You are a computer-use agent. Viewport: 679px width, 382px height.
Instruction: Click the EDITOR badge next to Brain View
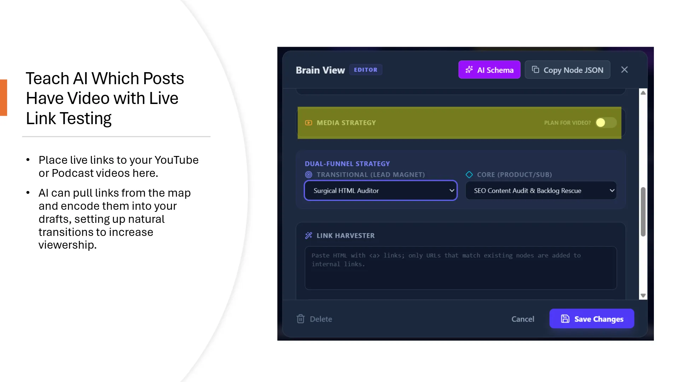point(366,70)
